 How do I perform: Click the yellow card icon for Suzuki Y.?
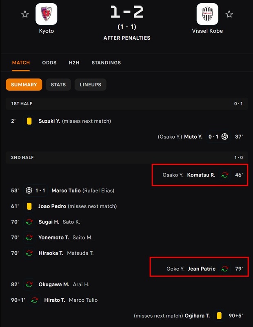click(29, 121)
